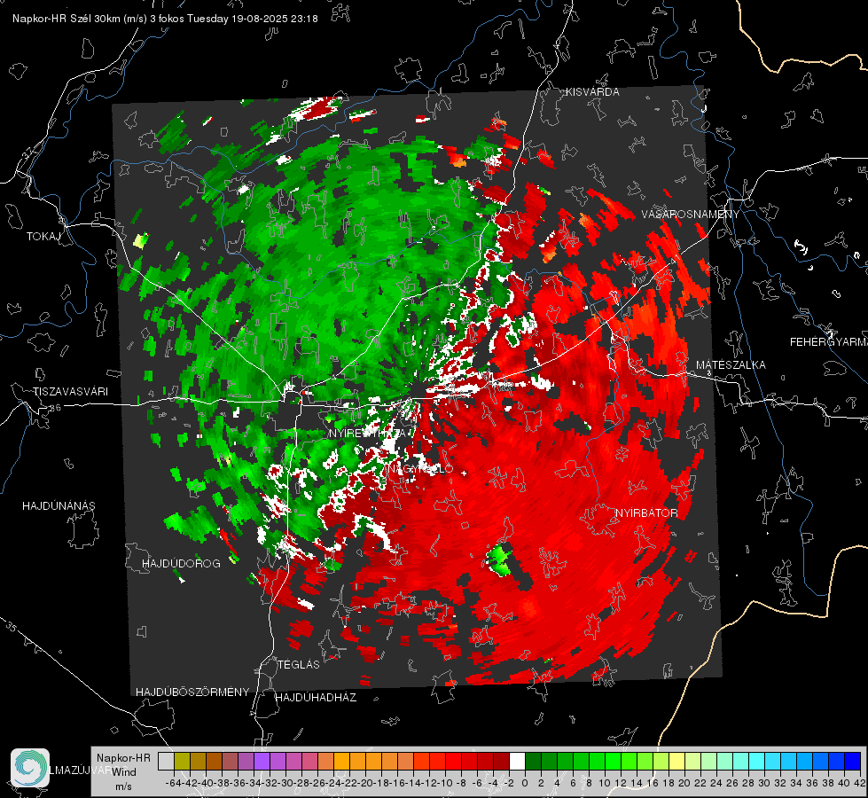The width and height of the screenshot is (868, 798).
Task: Click road number 35 marker at lower left
Action: click(11, 627)
